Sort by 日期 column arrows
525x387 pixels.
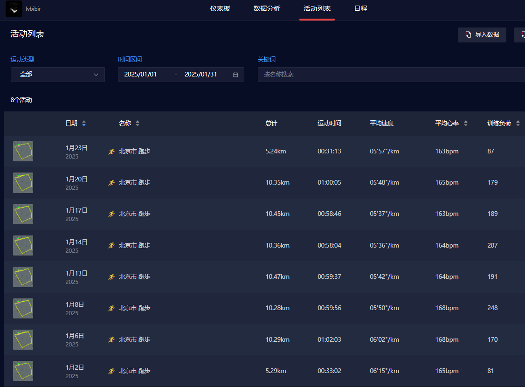(x=84, y=124)
